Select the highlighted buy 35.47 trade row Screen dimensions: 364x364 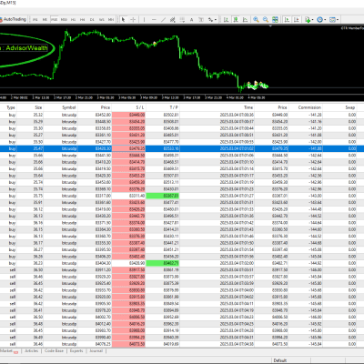click(182, 148)
